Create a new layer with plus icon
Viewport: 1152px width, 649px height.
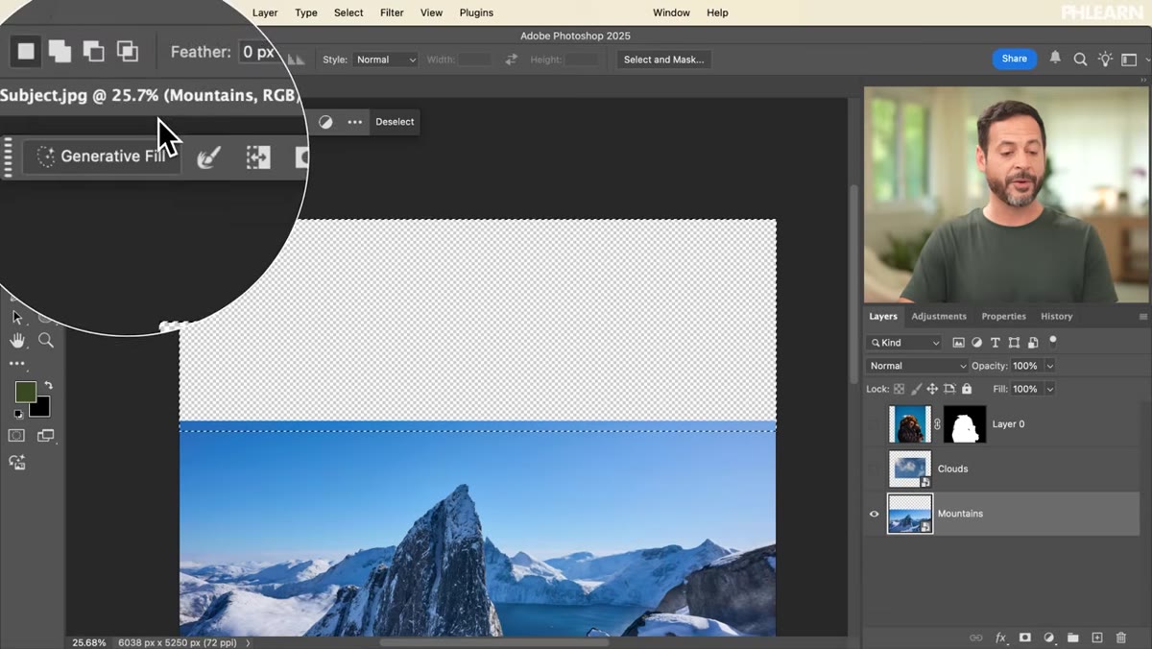[1097, 637]
